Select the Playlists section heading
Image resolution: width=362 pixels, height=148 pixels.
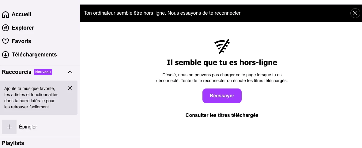13,143
